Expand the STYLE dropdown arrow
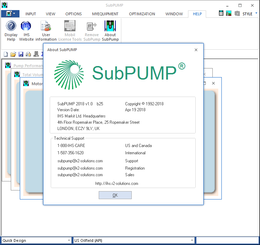Screen dimensions: 260x245 pyautogui.click(x=257, y=13)
